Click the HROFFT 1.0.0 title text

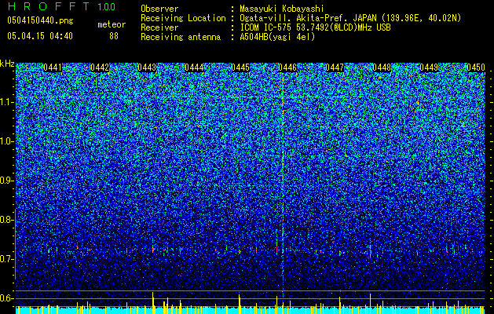click(61, 6)
